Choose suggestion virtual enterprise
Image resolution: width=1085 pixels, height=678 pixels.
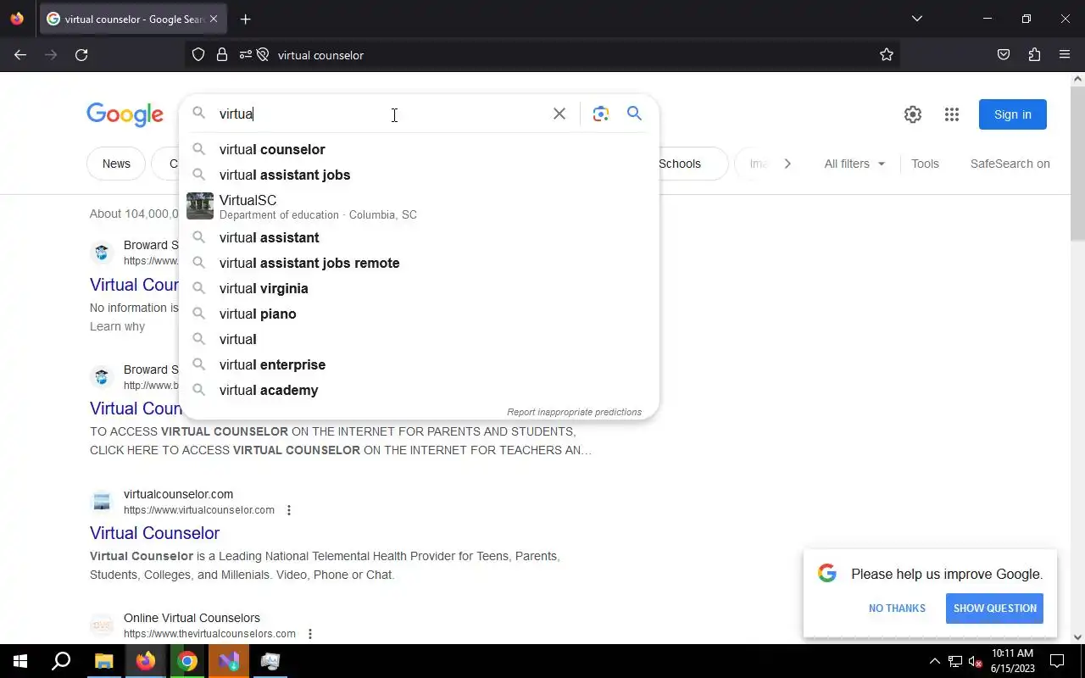[419, 364]
